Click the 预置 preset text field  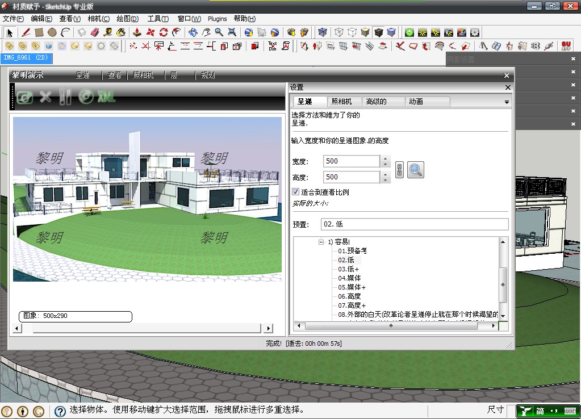pyautogui.click(x=415, y=224)
